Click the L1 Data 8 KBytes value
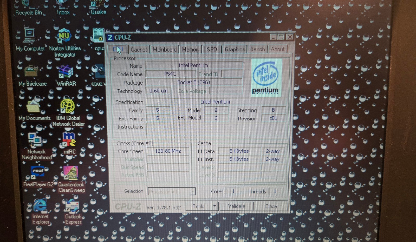The image size is (416, 242). 239,151
